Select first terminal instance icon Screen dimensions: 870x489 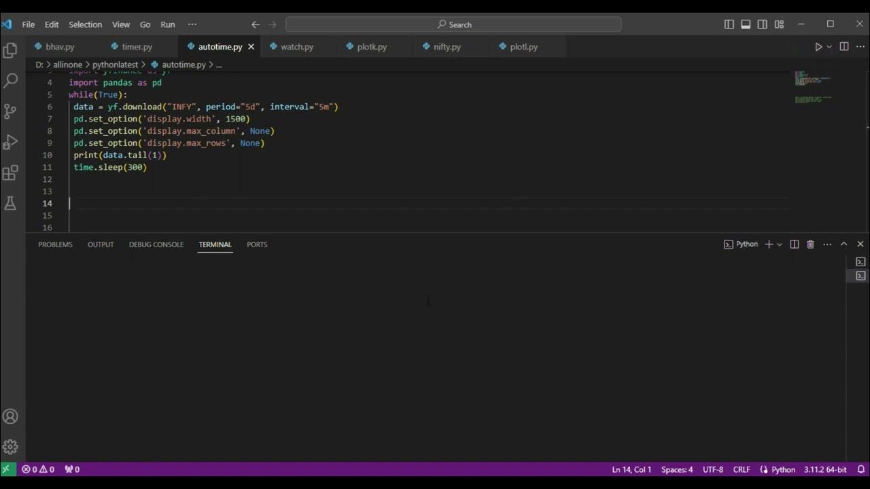click(x=860, y=261)
